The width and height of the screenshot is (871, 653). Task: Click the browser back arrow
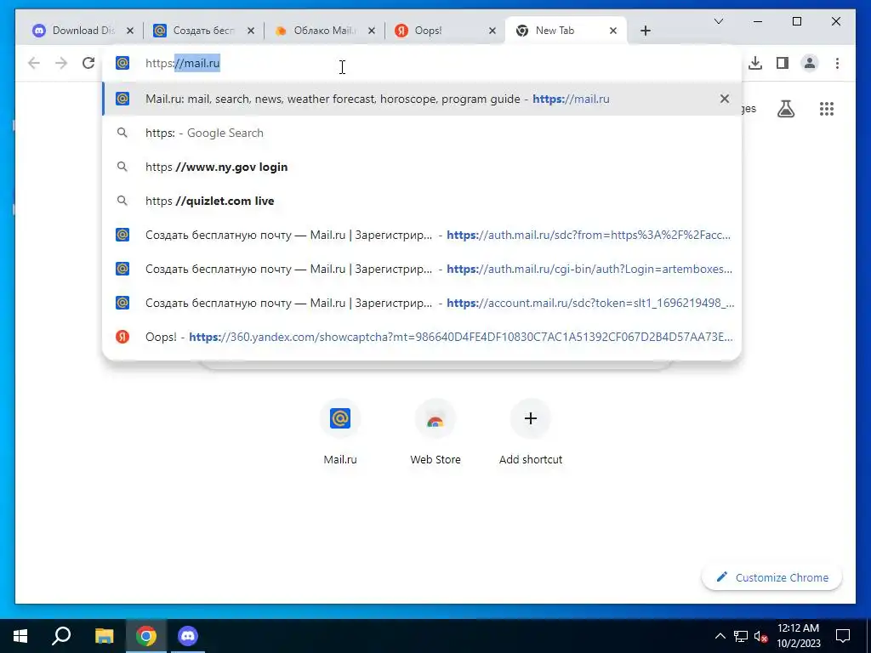tap(34, 63)
